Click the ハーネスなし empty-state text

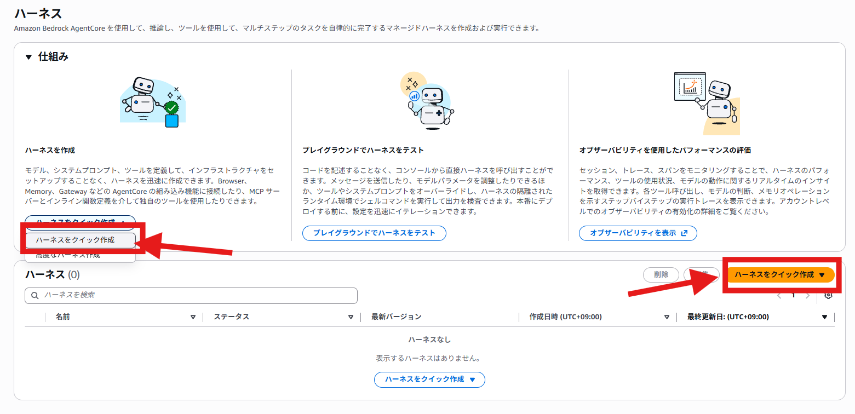[x=429, y=340]
